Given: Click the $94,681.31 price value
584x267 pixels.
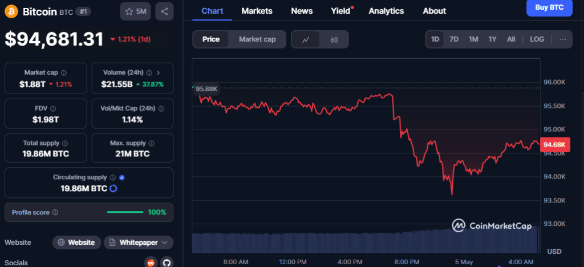Looking at the screenshot, I should 54,39.
